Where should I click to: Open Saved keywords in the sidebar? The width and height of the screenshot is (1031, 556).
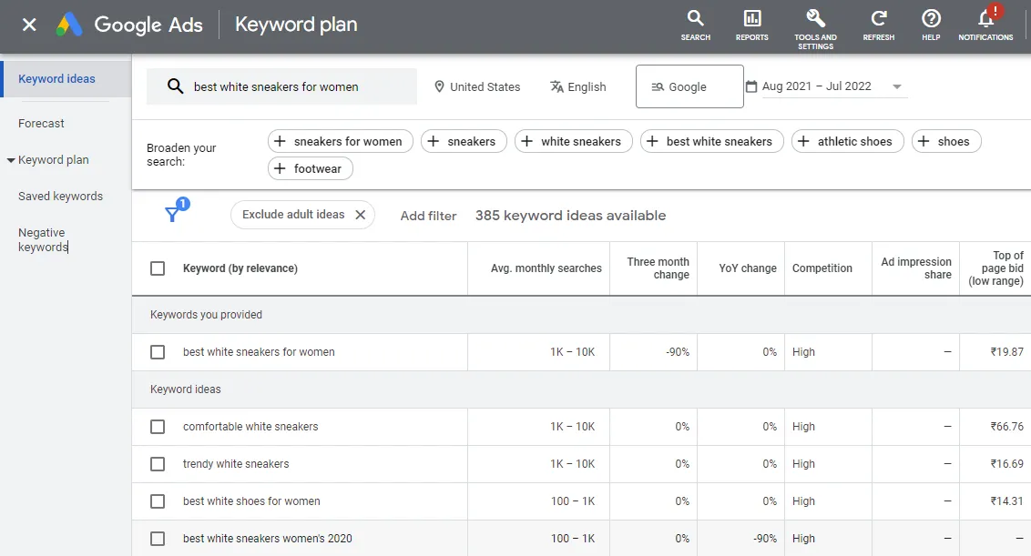tap(60, 197)
